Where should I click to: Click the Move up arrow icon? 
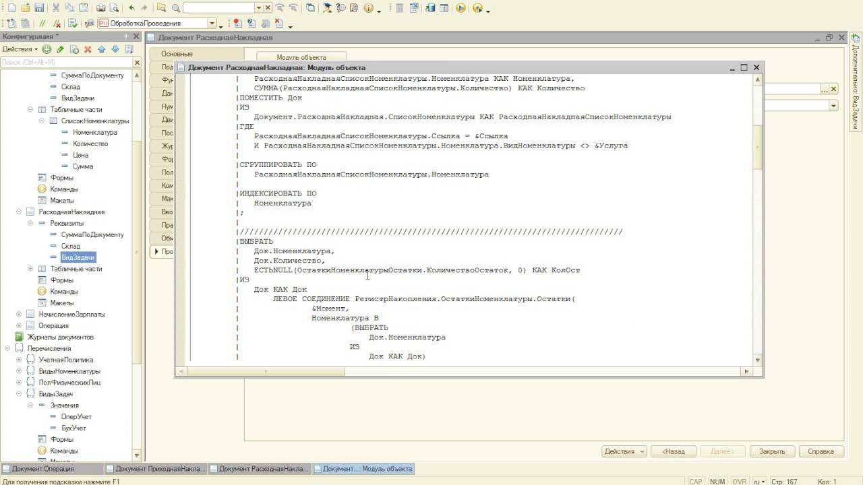pyautogui.click(x=101, y=49)
